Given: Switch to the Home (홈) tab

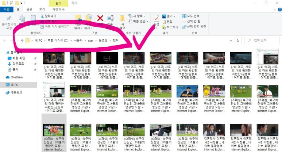Looking at the screenshot, I should point(18,9).
